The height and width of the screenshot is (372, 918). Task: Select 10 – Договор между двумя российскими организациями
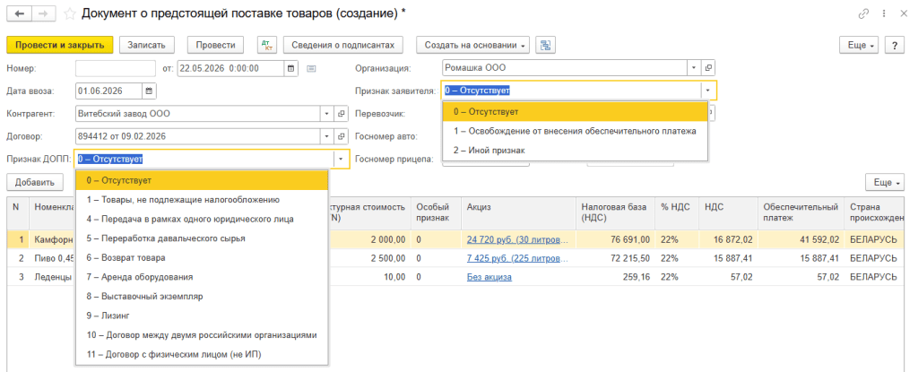point(202,335)
